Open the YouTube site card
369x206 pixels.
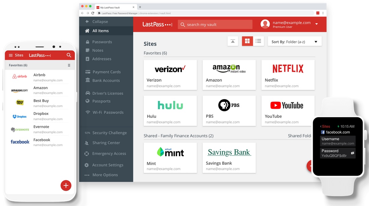click(x=288, y=111)
